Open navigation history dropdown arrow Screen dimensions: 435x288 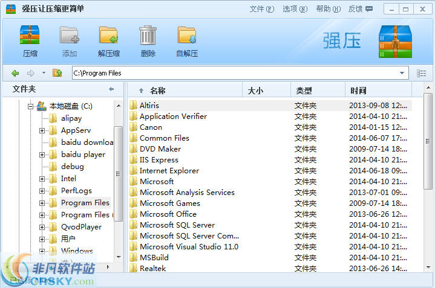[x=44, y=73]
